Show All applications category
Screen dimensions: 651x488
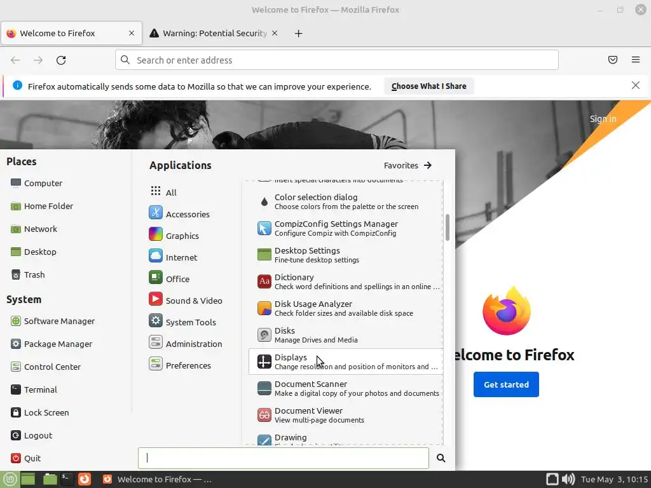click(163, 192)
